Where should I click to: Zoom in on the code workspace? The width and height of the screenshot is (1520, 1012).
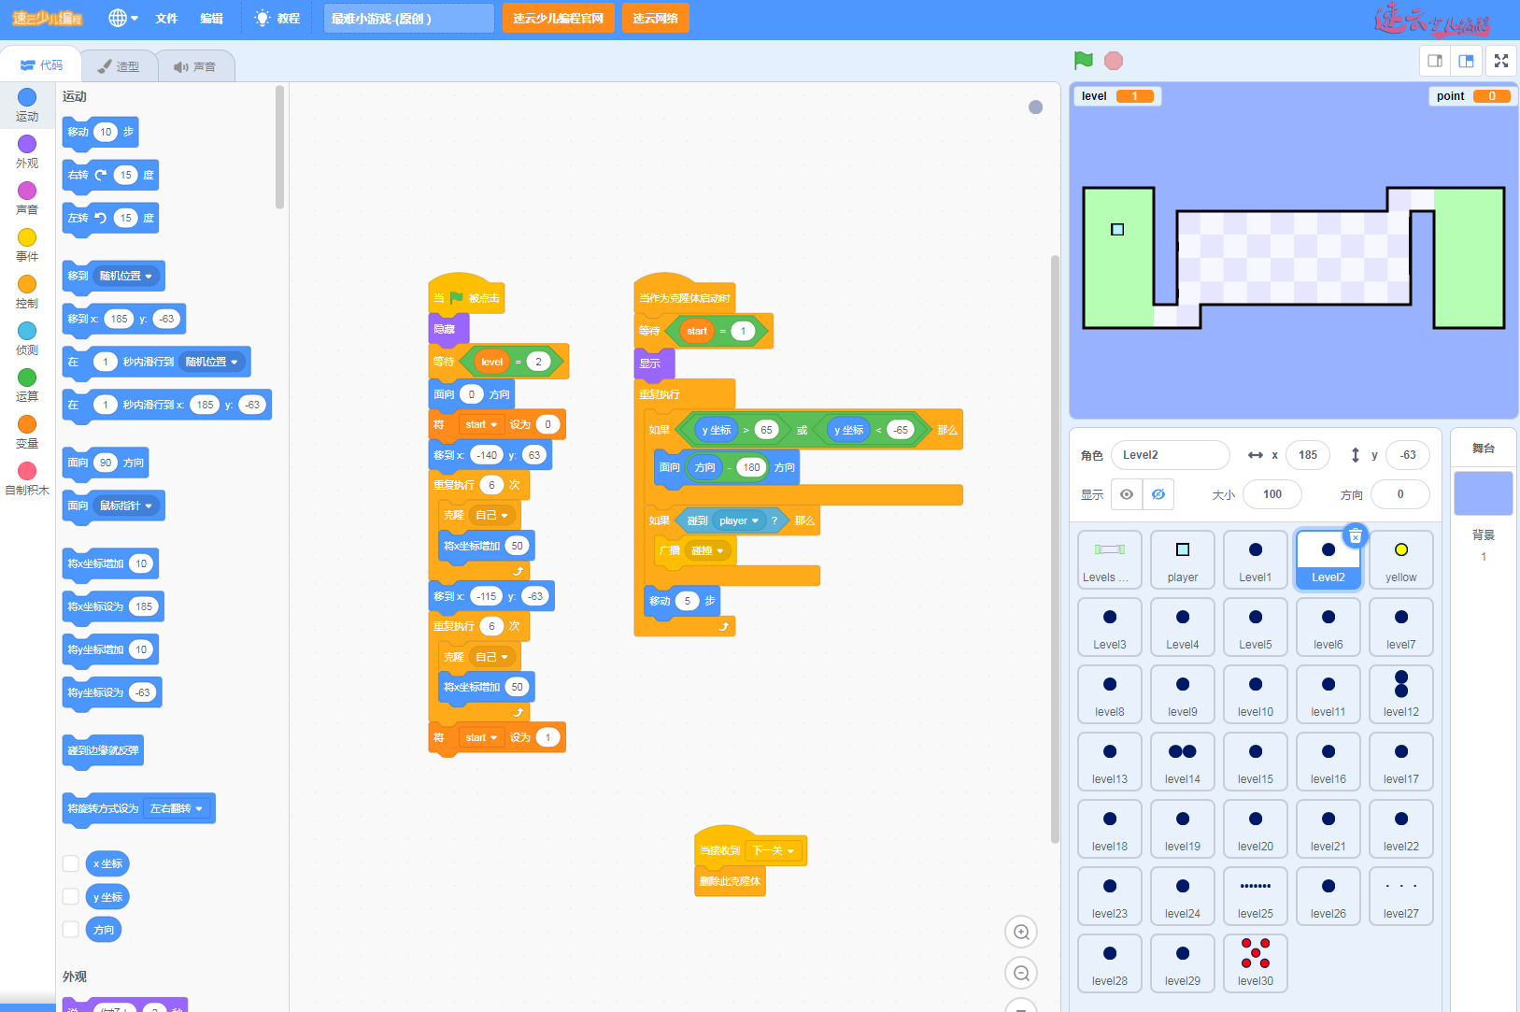(x=1021, y=932)
